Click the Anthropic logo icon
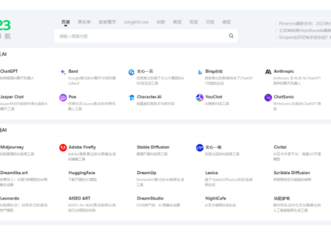Screen dimensions: 331x232 [x=268, y=72]
